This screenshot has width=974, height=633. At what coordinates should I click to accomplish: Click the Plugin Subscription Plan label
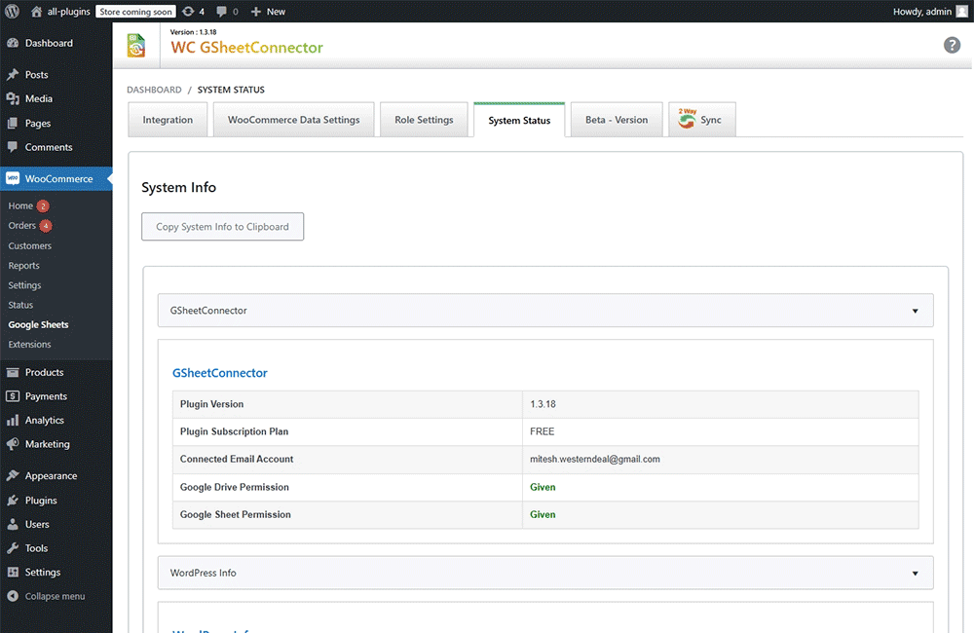click(234, 431)
